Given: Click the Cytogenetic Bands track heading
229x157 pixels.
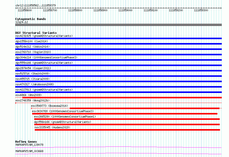Looking at the screenshot, I should (31, 19).
